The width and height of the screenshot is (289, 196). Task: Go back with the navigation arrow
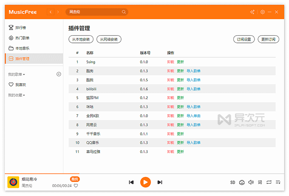click(x=51, y=12)
